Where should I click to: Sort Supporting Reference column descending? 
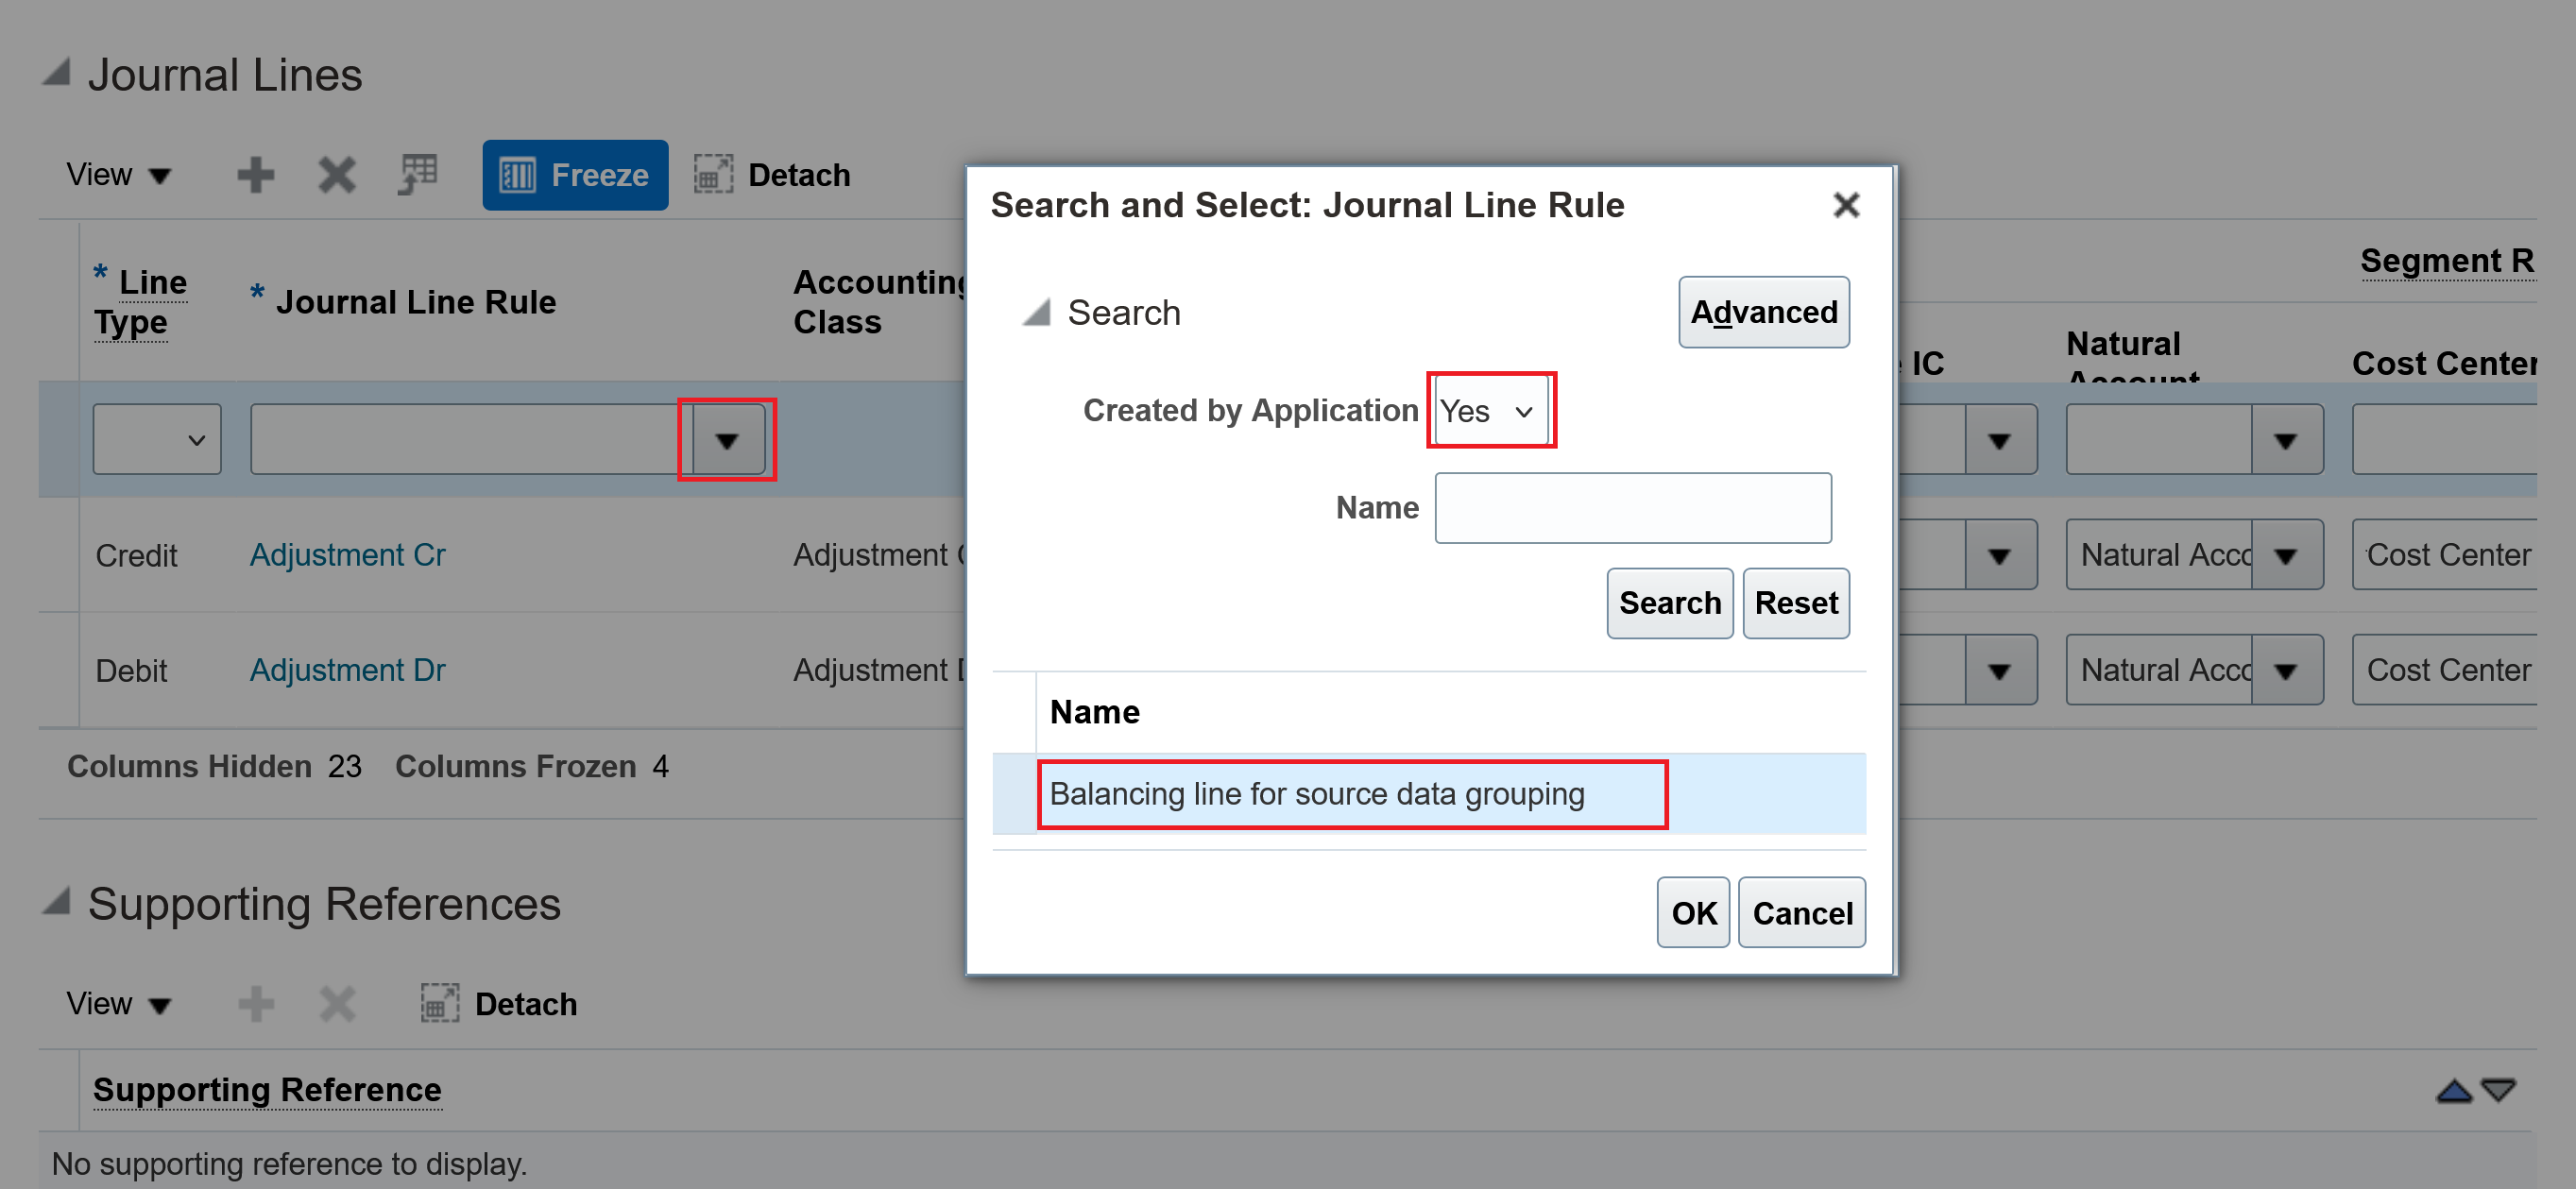pos(2498,1090)
